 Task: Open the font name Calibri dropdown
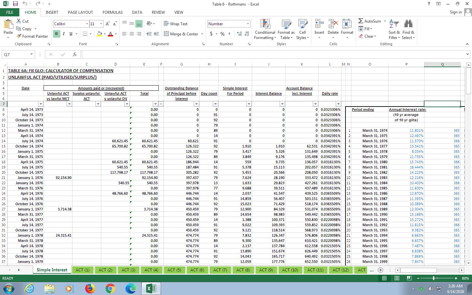tap(87, 24)
